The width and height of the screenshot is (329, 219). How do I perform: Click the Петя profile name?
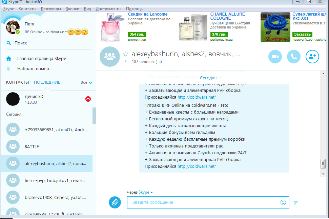point(29,24)
